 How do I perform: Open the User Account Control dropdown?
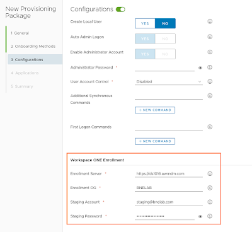coord(169,81)
